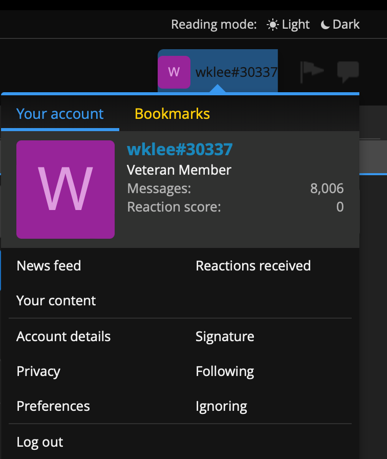Open the News feed link
This screenshot has height=459, width=387.
49,265
